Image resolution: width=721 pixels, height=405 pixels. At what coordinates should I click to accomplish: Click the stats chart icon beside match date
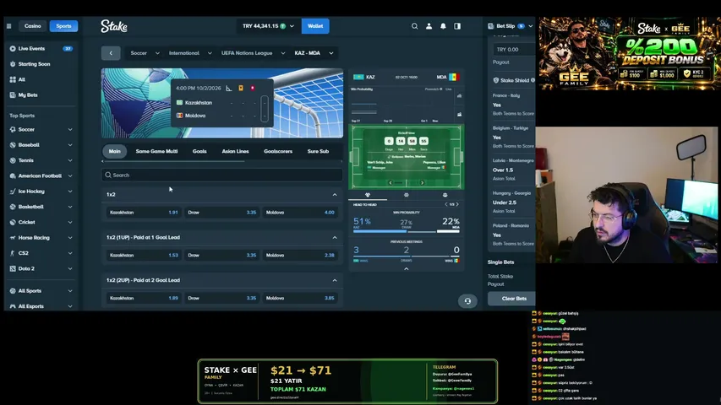click(229, 88)
